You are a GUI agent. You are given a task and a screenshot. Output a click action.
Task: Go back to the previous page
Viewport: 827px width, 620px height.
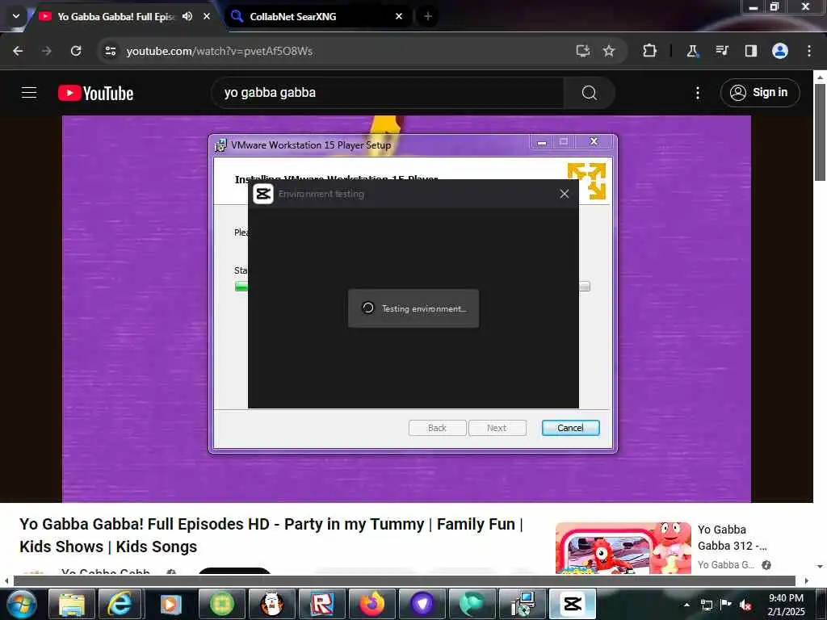pos(18,51)
